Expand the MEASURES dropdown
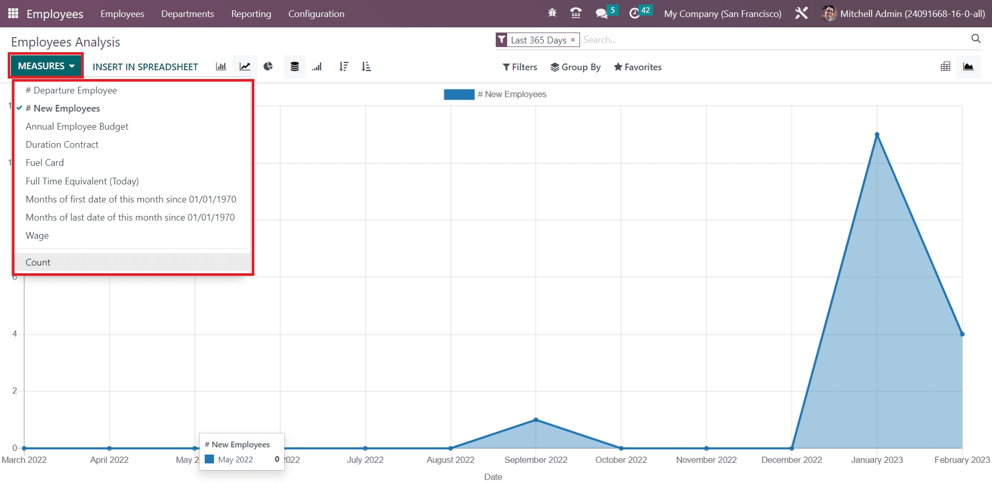Viewport: 992px width, 483px height. pos(46,66)
